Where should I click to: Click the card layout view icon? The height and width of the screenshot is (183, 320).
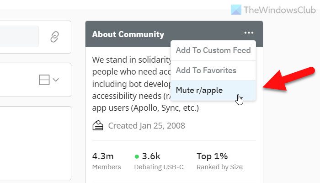pyautogui.click(x=44, y=80)
